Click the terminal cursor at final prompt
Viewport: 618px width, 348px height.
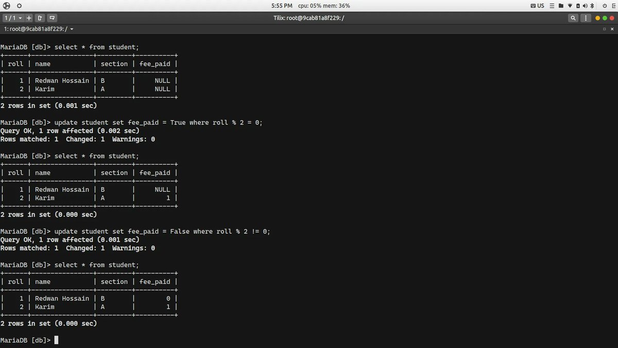click(56, 340)
